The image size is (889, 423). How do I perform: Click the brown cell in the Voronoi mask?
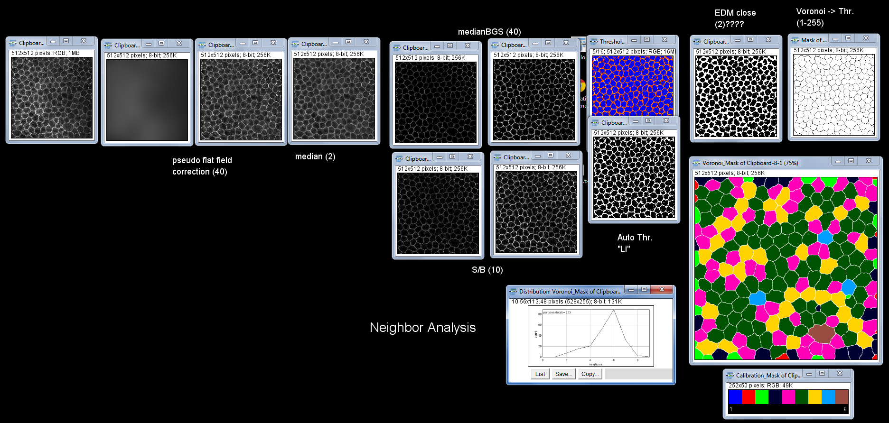coord(821,333)
